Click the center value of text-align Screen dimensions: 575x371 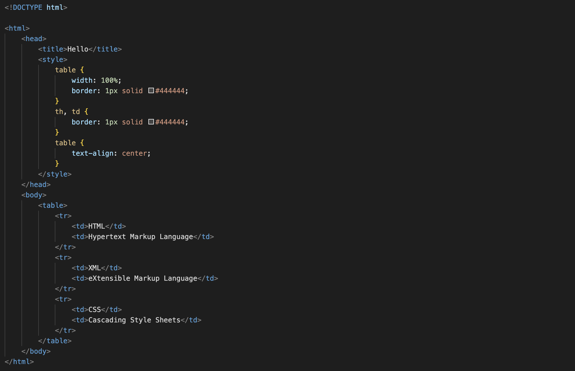click(134, 153)
